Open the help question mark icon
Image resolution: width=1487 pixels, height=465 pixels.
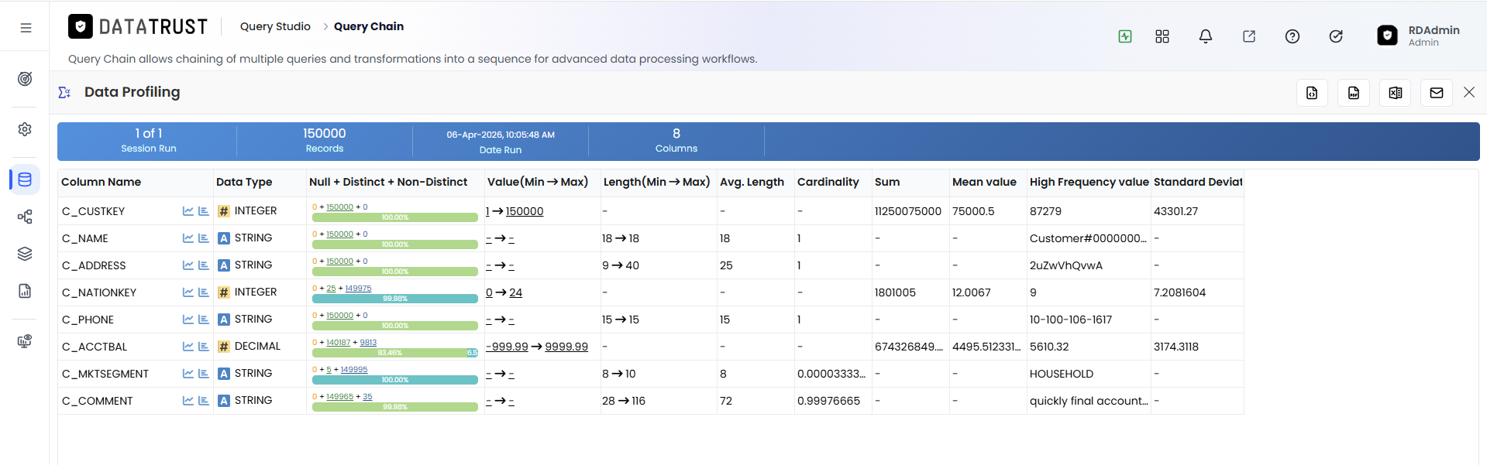point(1293,36)
